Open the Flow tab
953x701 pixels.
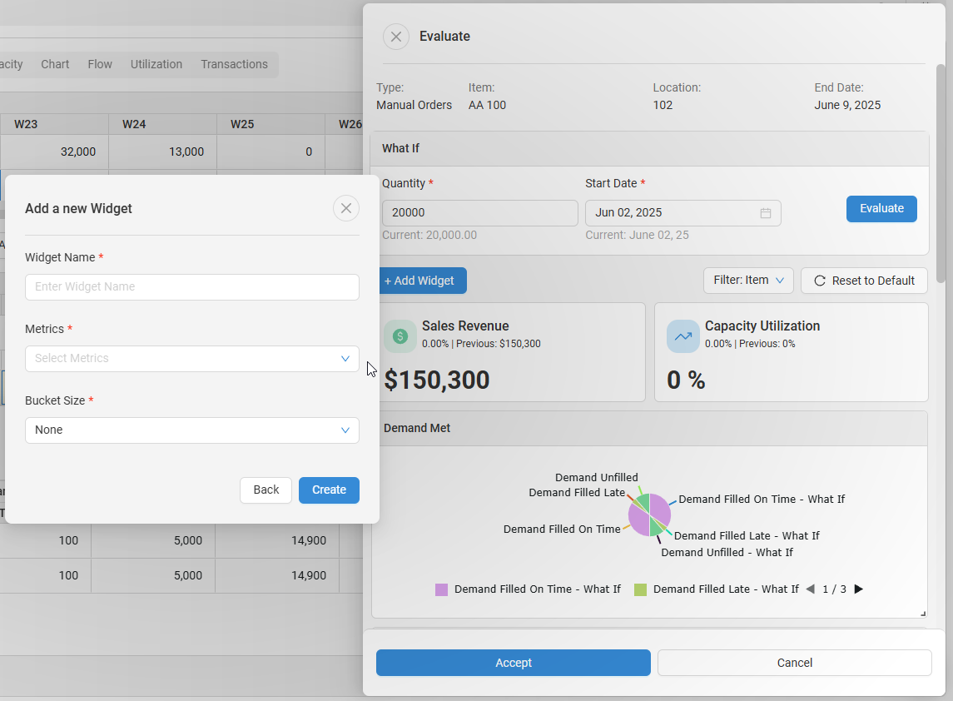(100, 64)
